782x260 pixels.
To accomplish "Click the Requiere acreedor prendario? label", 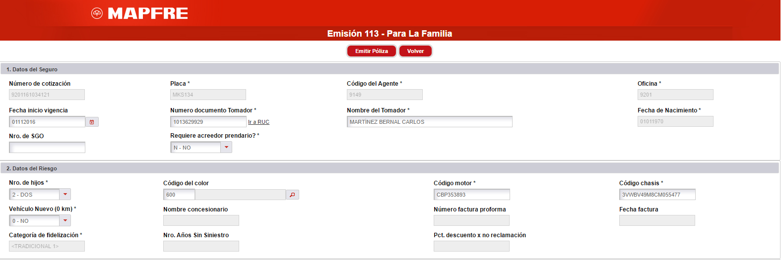I will point(214,136).
